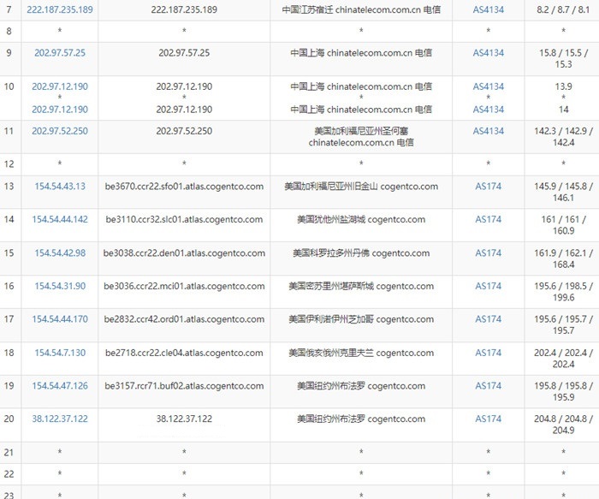Click AS174 link in hop 19 row
This screenshot has height=499, width=599.
489,386
